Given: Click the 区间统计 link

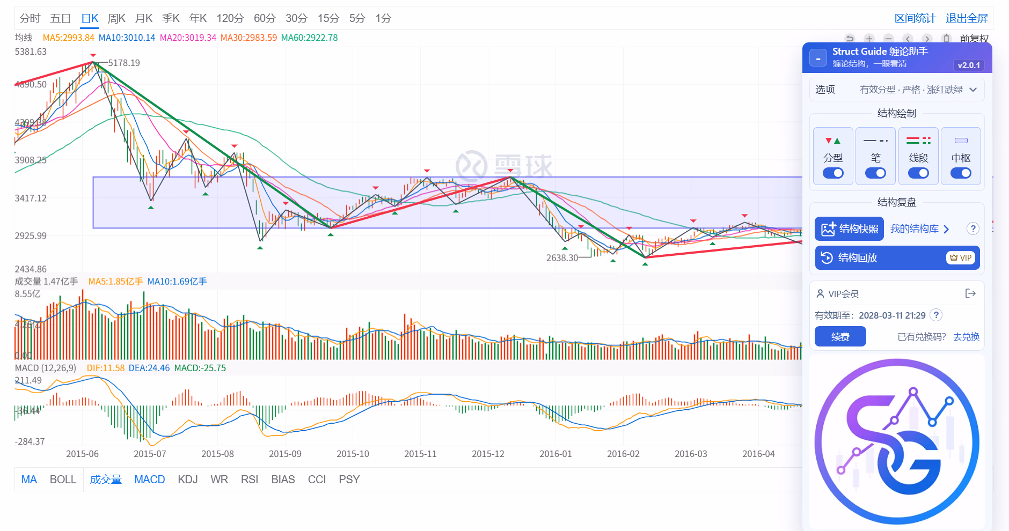Looking at the screenshot, I should (915, 18).
